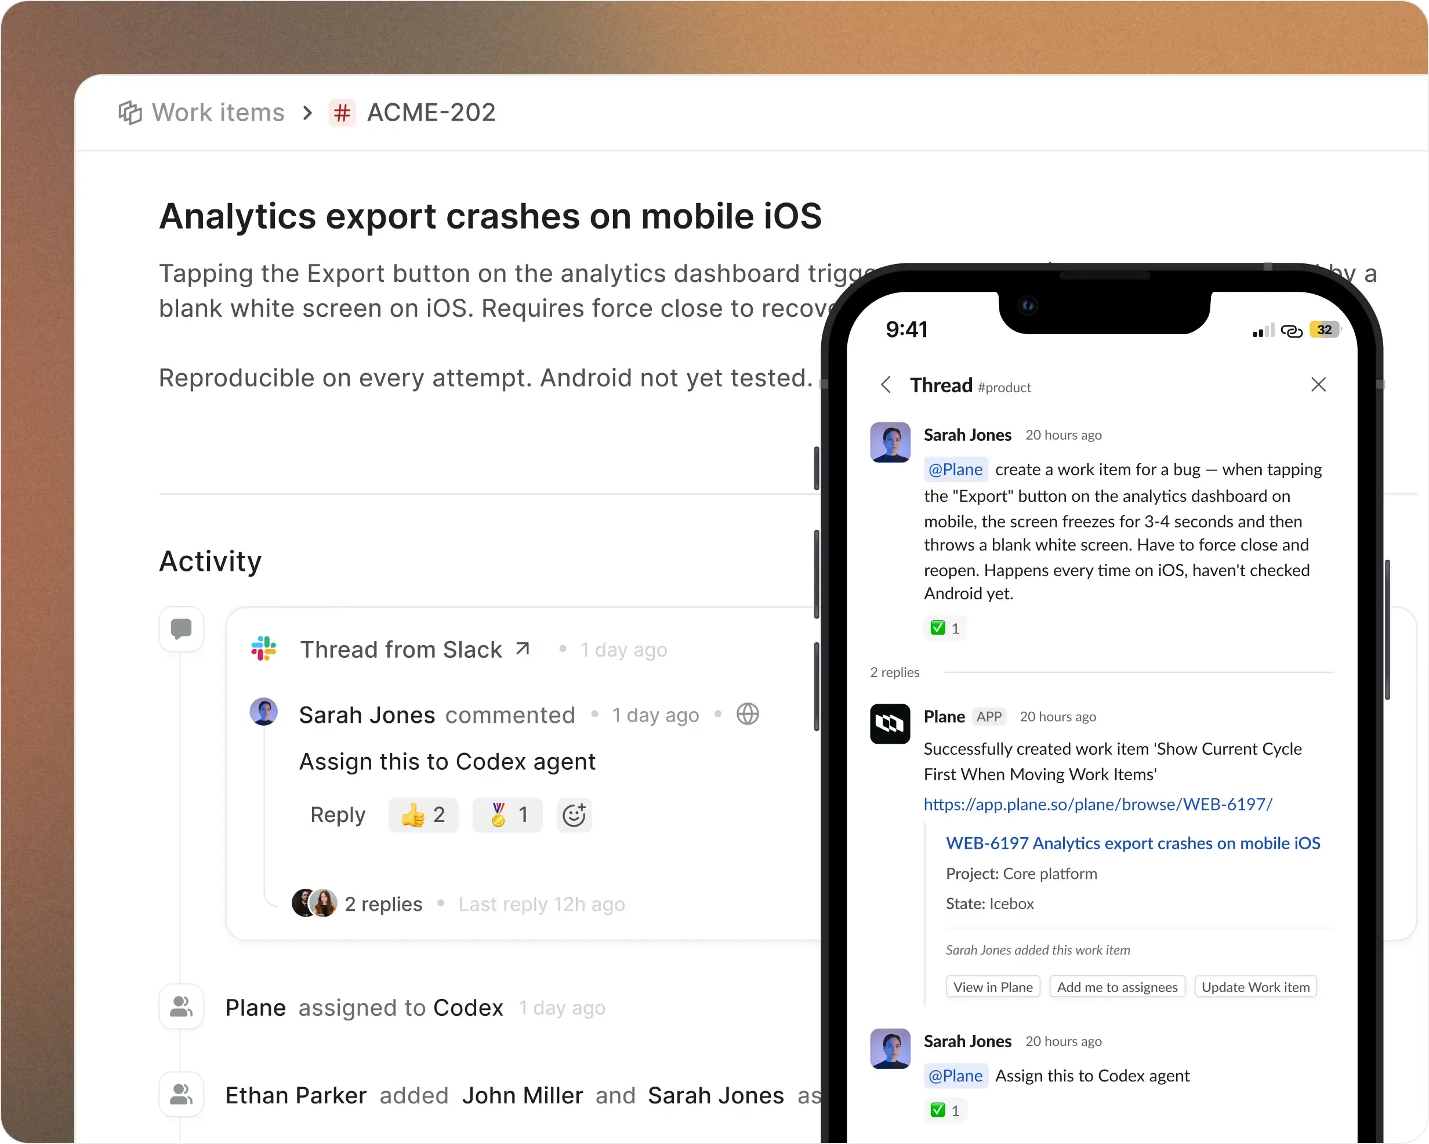The width and height of the screenshot is (1429, 1144).
Task: Open the comment activity bubble icon
Action: (x=181, y=629)
